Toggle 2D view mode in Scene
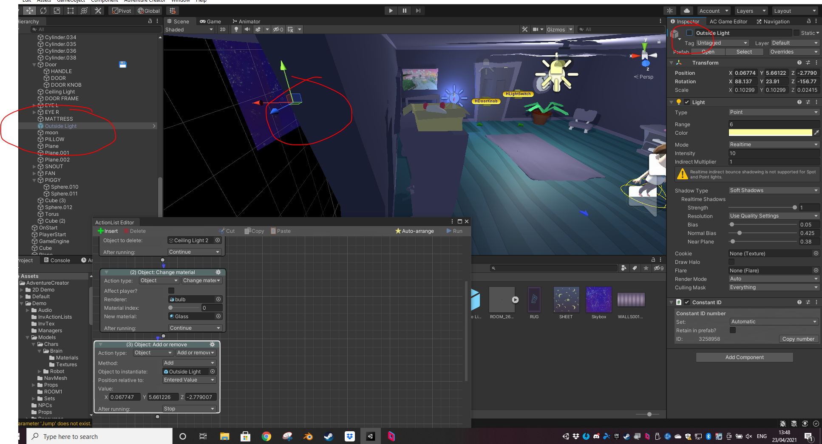 223,29
